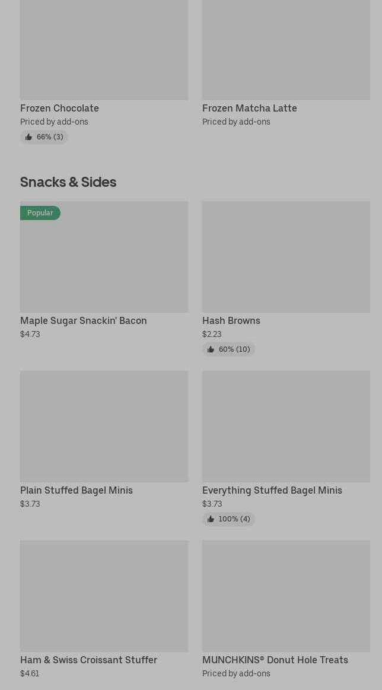The width and height of the screenshot is (382, 690).
Task: Click the Frozen Matcha Latte item name
Action: pos(250,108)
